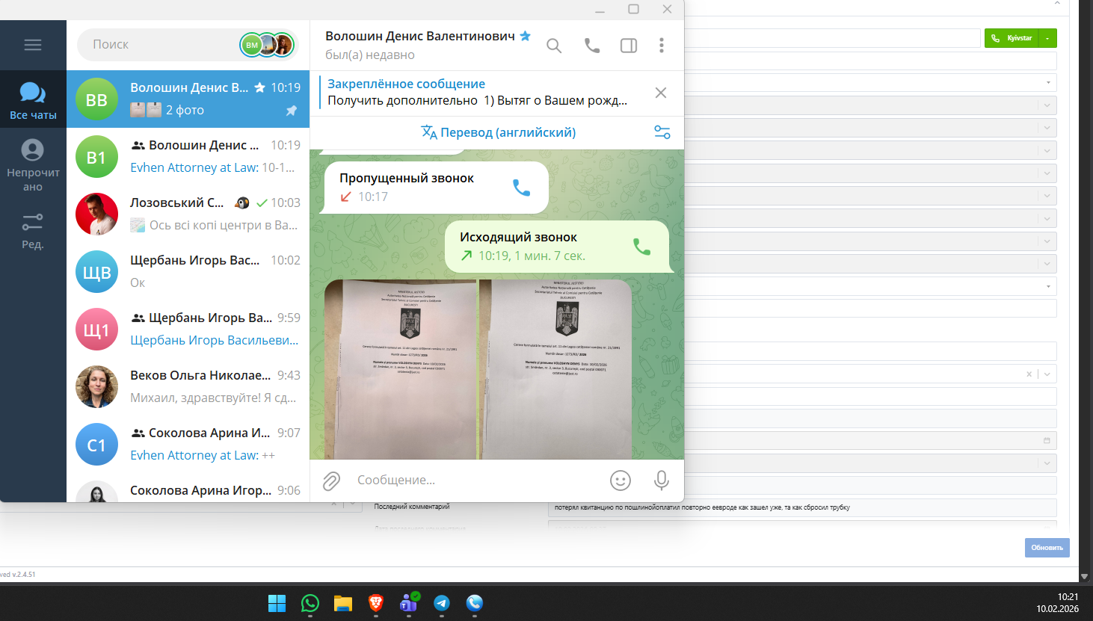This screenshot has height=621, width=1093.
Task: Expand the arrow next to Kyivstar button
Action: (x=1048, y=38)
